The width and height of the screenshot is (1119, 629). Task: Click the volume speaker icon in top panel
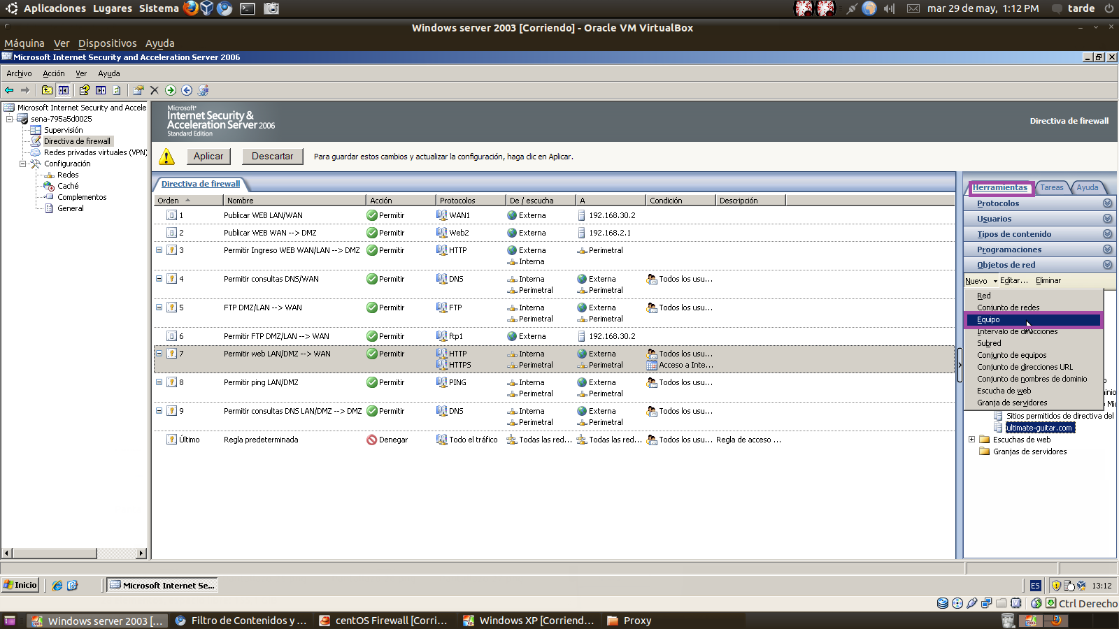pos(889,8)
